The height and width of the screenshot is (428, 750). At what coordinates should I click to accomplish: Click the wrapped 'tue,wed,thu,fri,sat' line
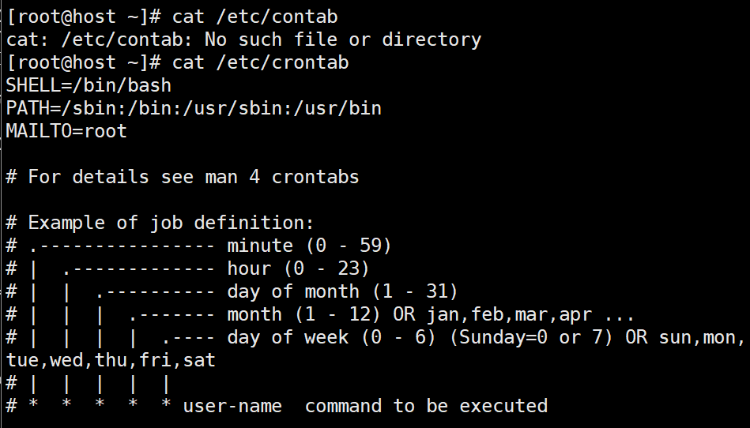111,361
